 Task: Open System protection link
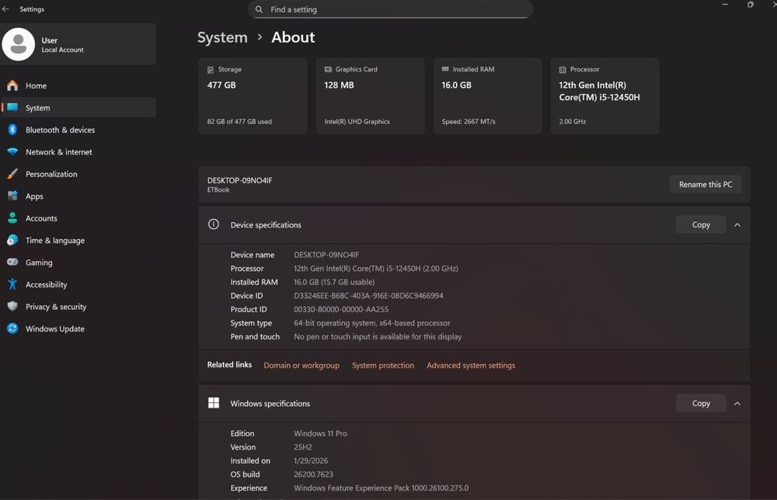382,366
